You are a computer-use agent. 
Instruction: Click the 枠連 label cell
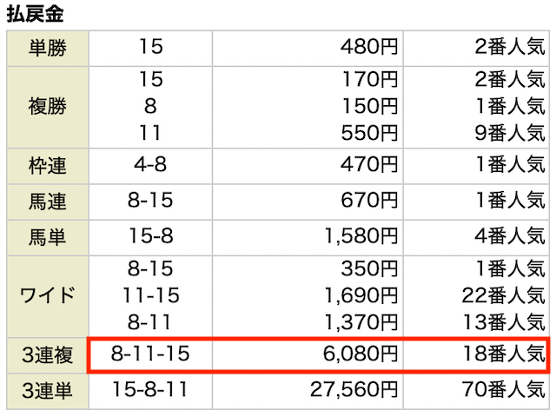[x=48, y=166]
